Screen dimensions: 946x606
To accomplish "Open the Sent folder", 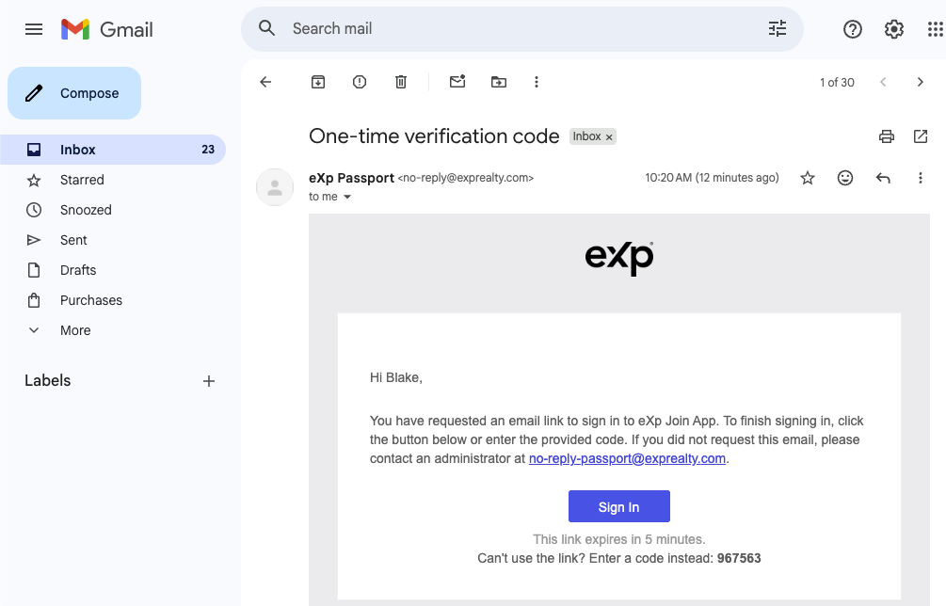I will click(x=73, y=240).
